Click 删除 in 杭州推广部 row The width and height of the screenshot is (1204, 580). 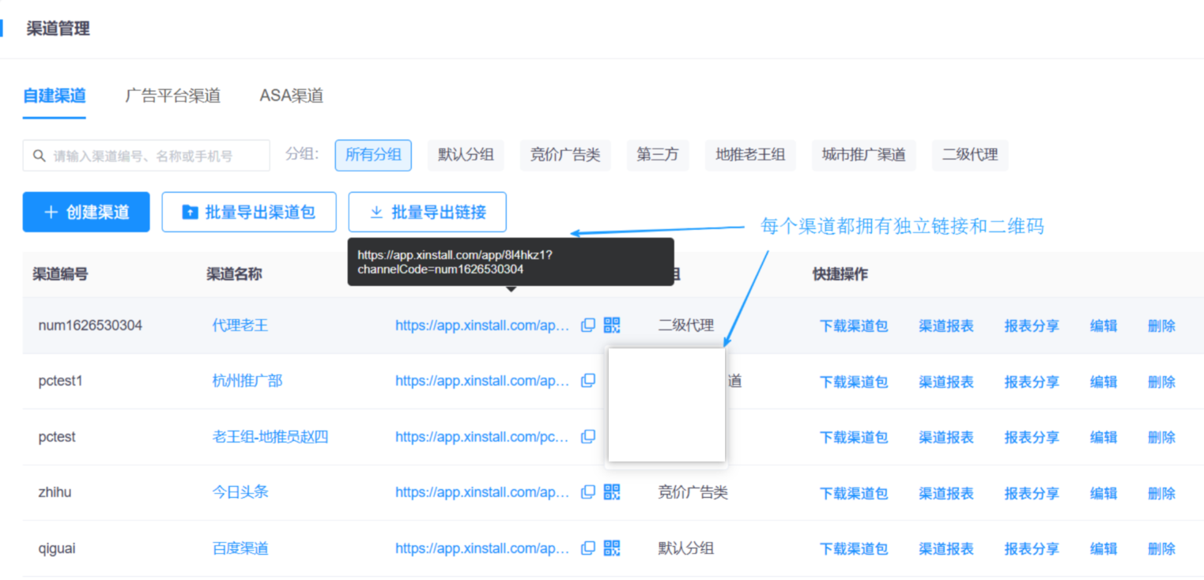click(1161, 382)
